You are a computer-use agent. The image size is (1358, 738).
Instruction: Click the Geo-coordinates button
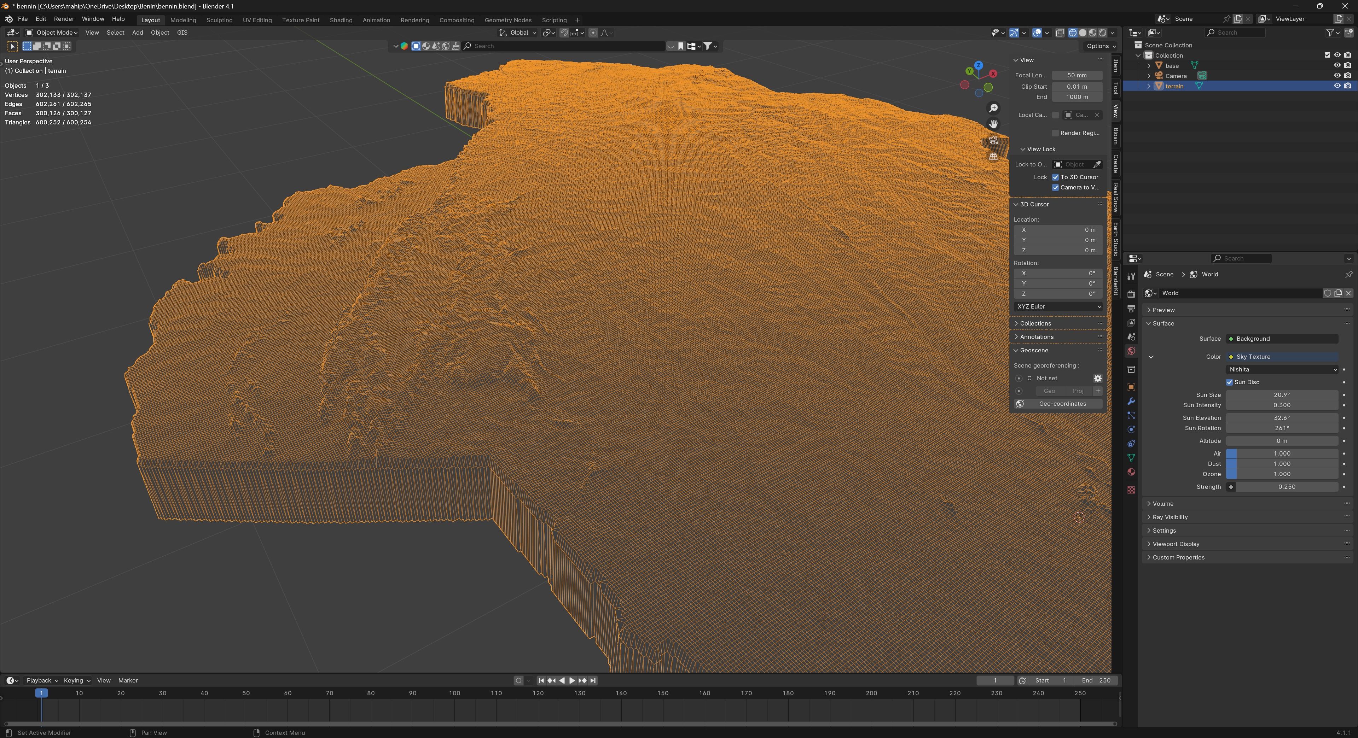point(1062,404)
